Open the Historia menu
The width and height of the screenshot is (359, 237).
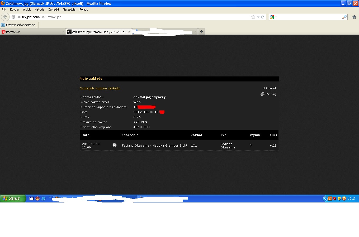pyautogui.click(x=39, y=9)
